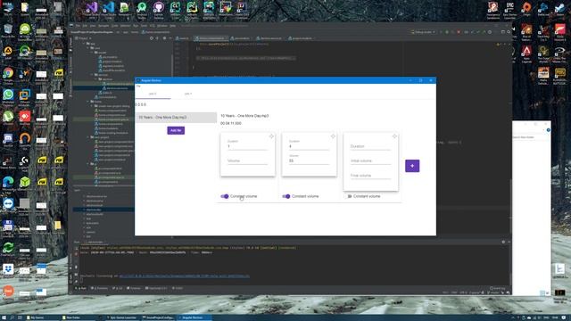
Task: Remove the card with Volume 55
Action: pos(333,136)
